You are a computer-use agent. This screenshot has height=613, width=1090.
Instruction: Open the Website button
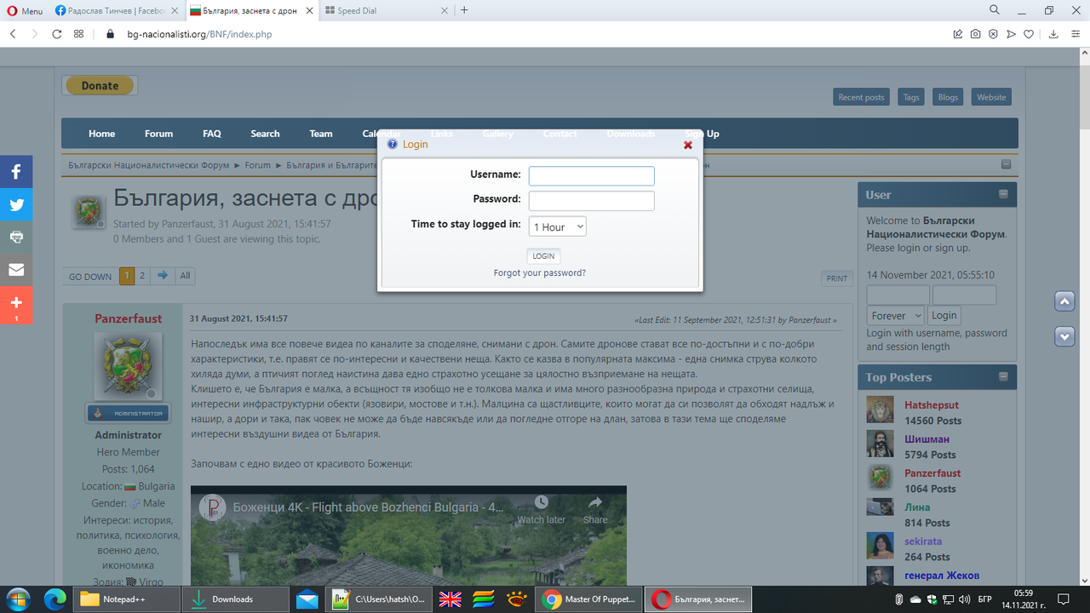tap(991, 97)
